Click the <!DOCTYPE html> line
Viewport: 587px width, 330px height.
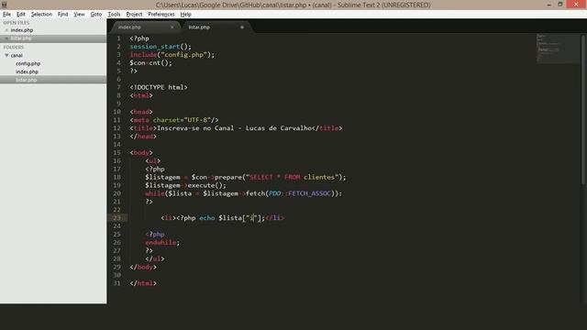click(x=159, y=88)
